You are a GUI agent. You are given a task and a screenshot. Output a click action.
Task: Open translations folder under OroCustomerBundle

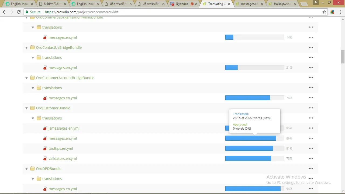click(x=52, y=118)
